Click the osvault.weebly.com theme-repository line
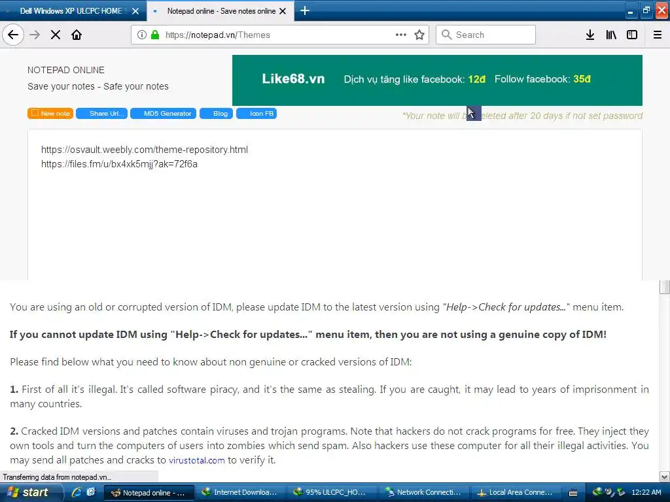Screen dimensions: 670x502 coord(145,150)
